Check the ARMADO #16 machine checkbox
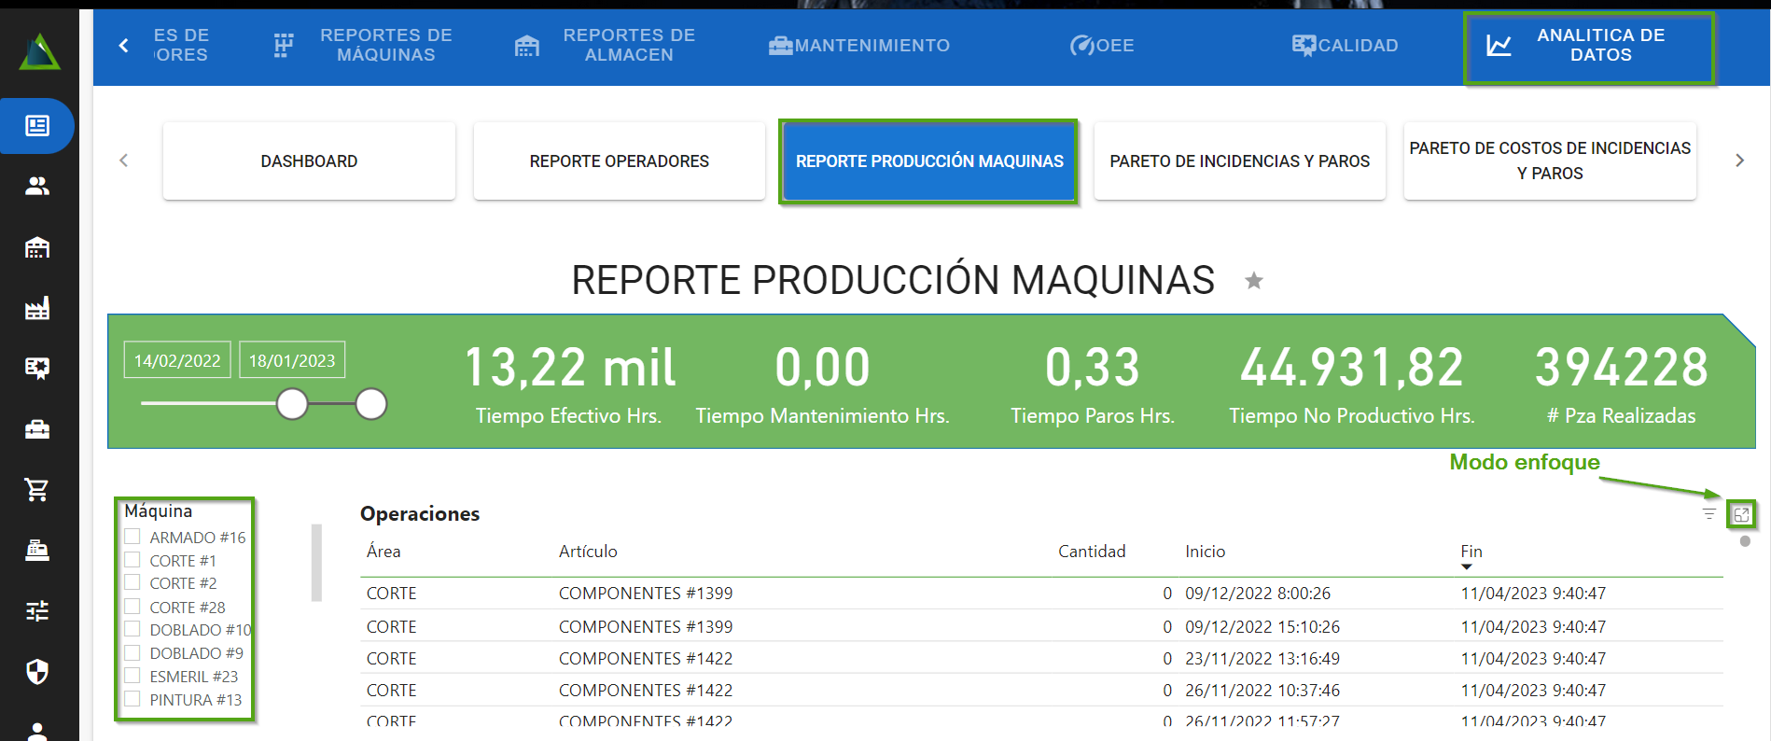1771x741 pixels. click(x=132, y=537)
